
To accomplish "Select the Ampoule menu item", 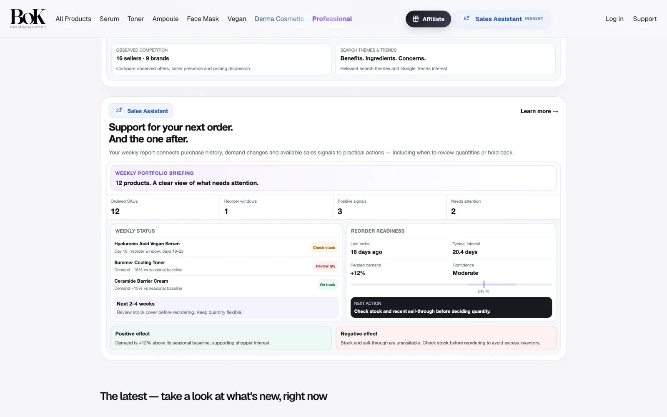I will [x=165, y=19].
